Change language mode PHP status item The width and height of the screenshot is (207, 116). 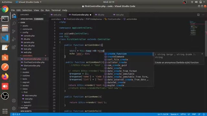pos(194,114)
